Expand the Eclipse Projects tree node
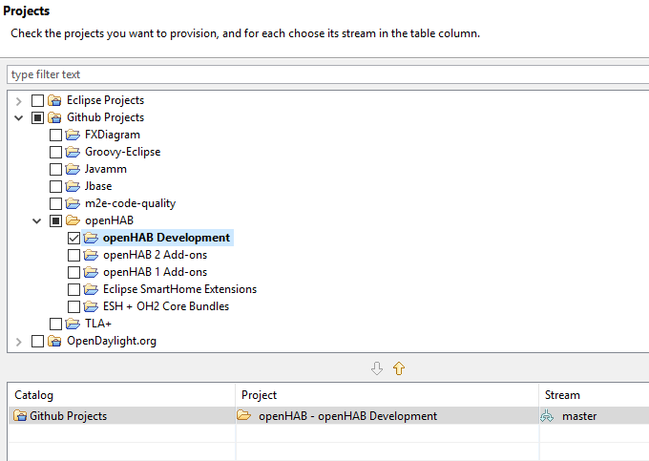649x461 pixels. (19, 101)
